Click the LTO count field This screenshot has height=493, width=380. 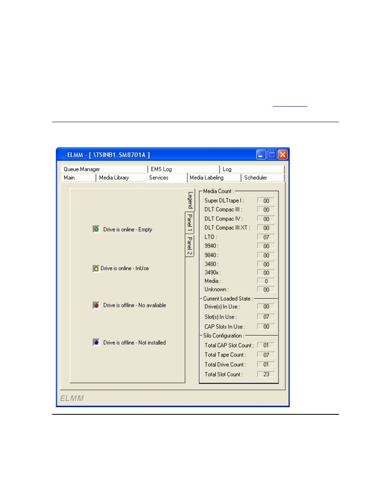[266, 237]
